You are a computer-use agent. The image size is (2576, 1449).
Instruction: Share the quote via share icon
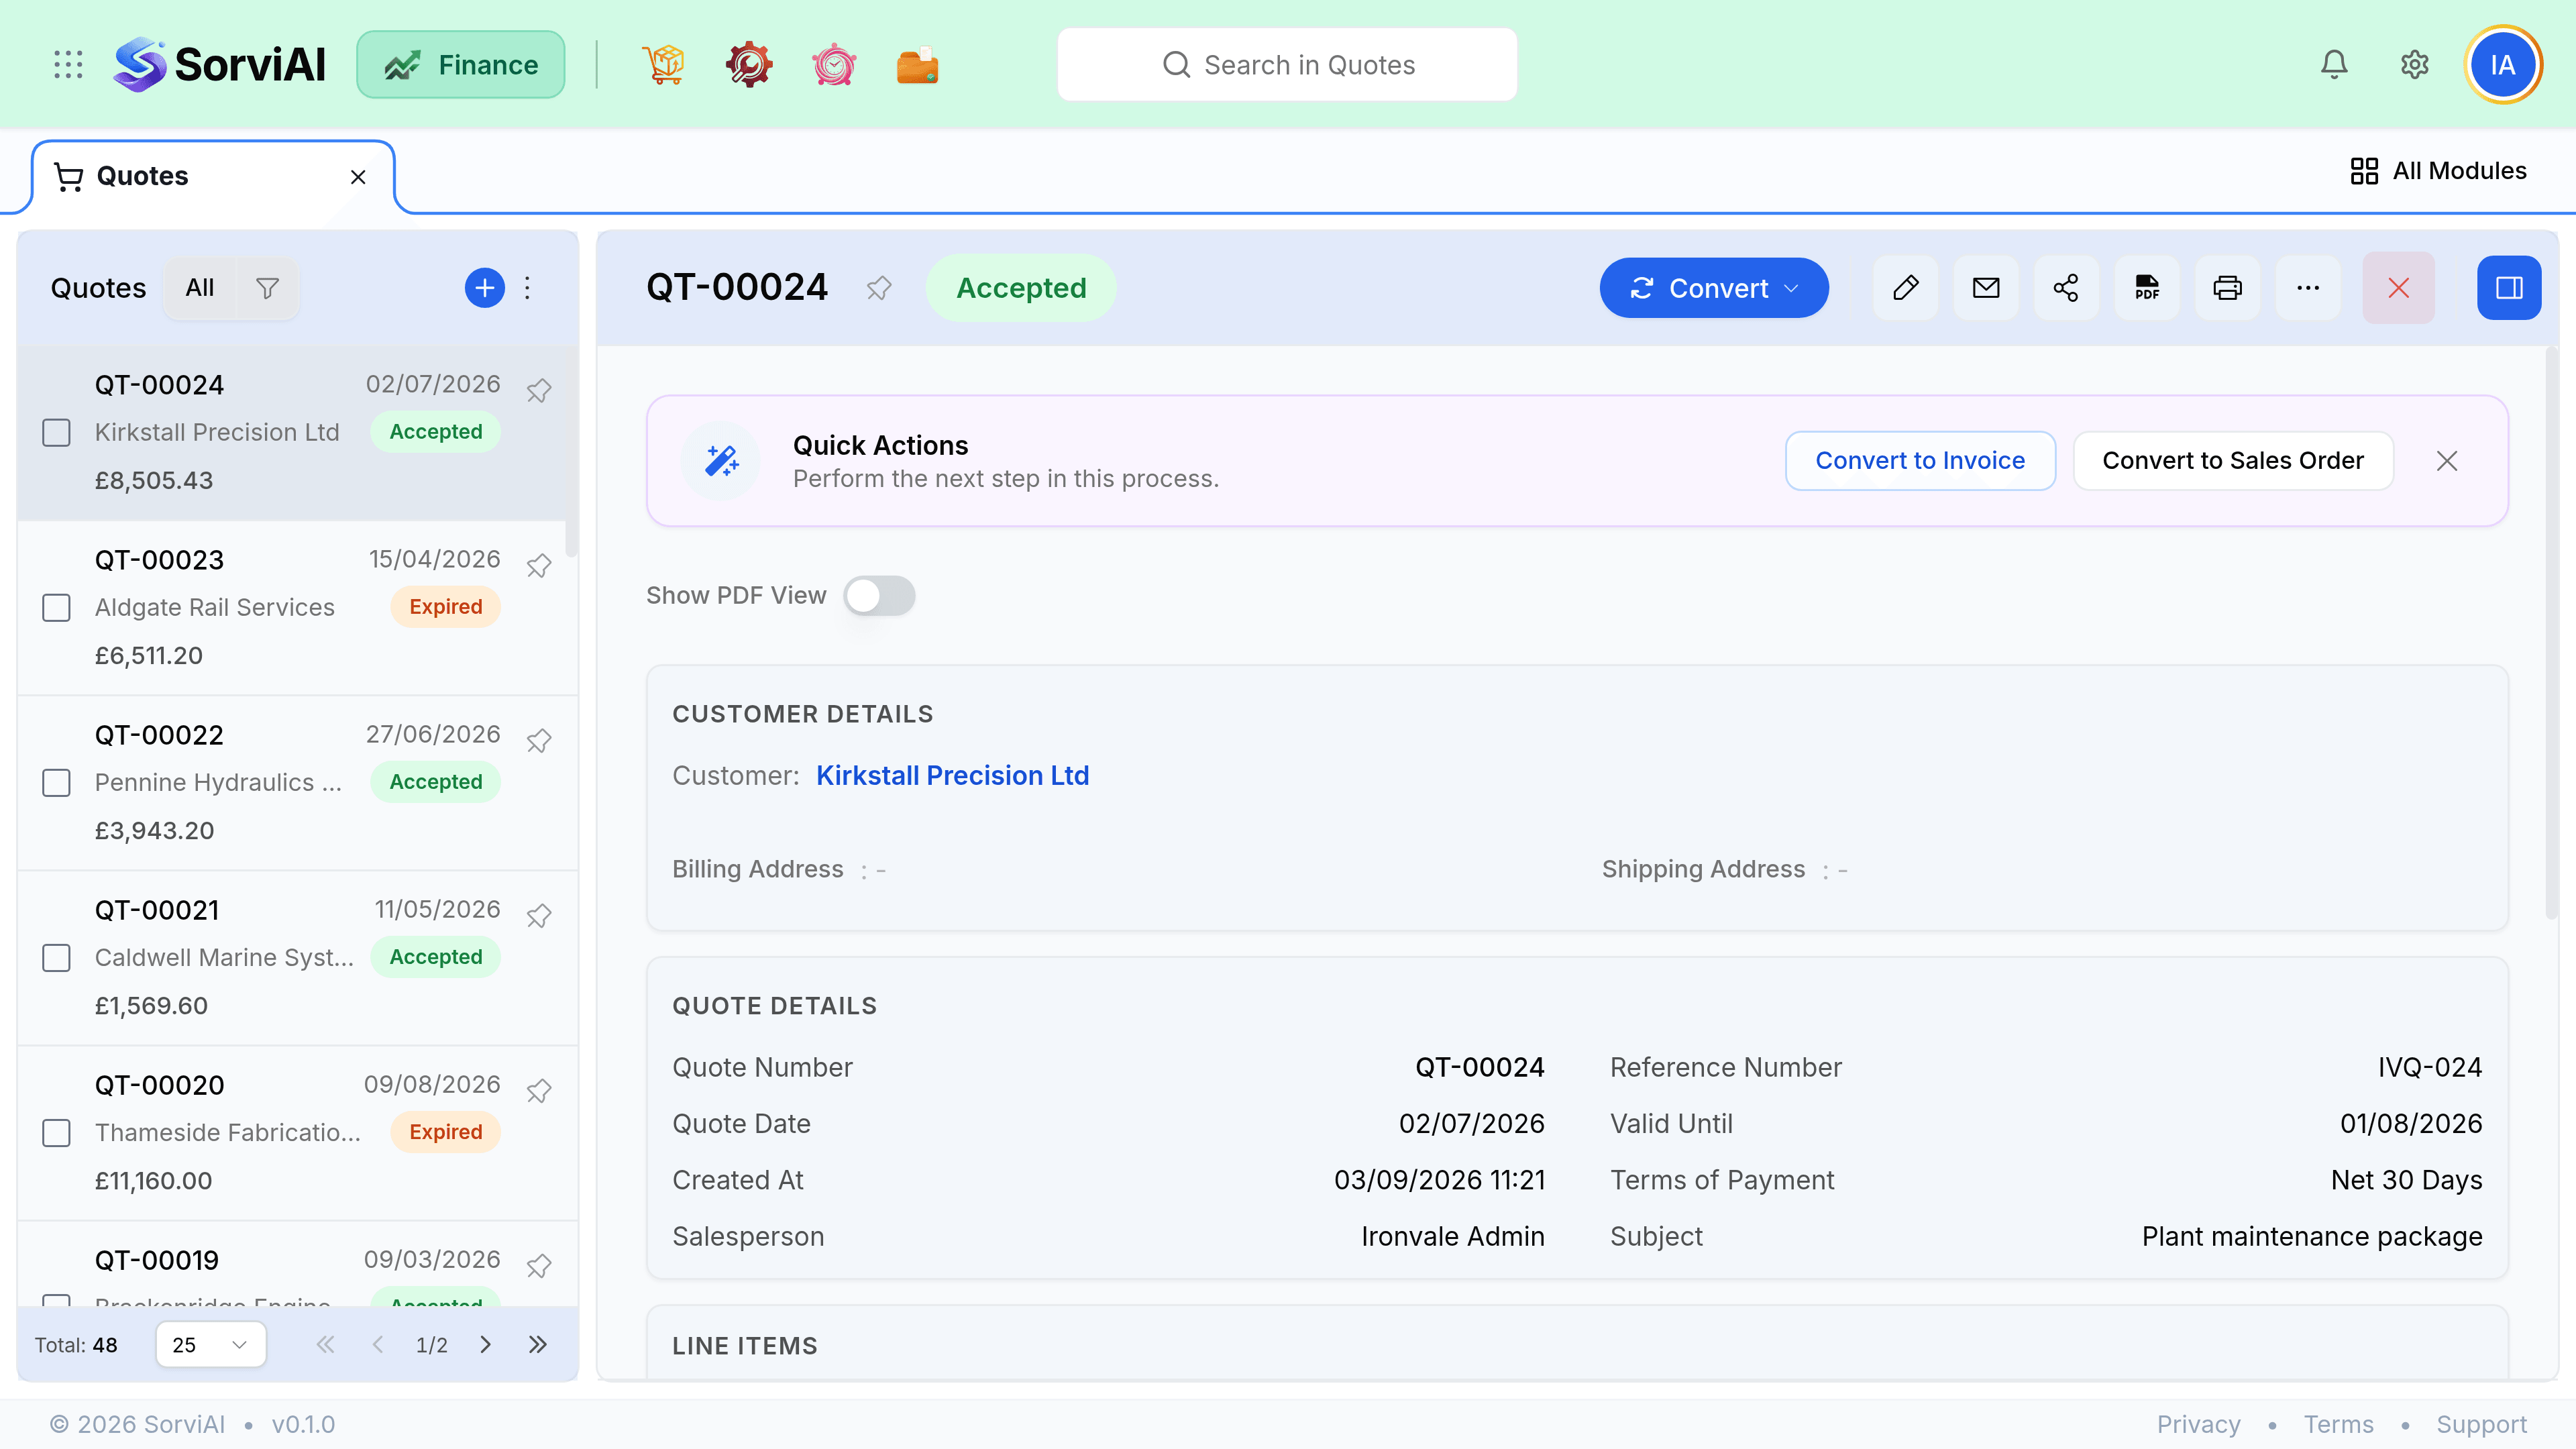coord(2066,288)
